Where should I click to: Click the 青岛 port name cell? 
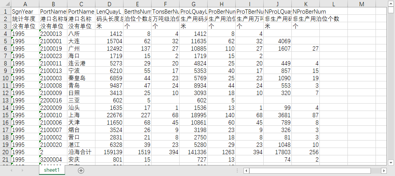coord(81,85)
